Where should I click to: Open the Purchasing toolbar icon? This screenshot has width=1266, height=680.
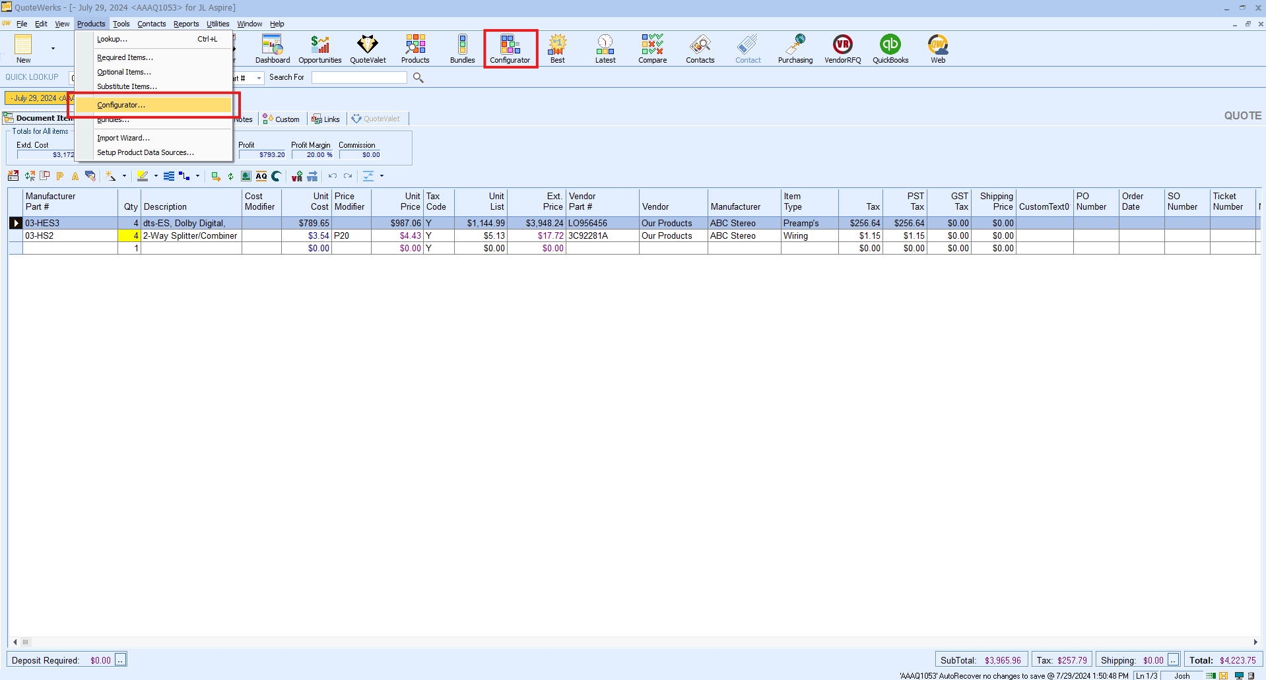pyautogui.click(x=795, y=49)
